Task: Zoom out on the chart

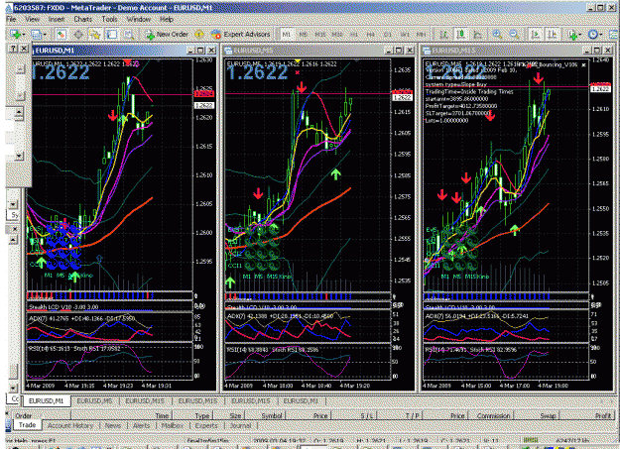Action: point(514,35)
